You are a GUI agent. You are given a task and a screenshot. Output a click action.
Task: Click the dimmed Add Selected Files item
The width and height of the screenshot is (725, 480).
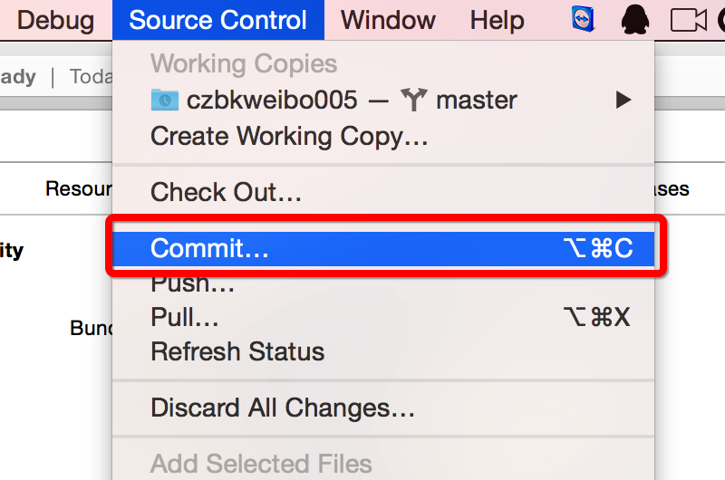click(261, 464)
